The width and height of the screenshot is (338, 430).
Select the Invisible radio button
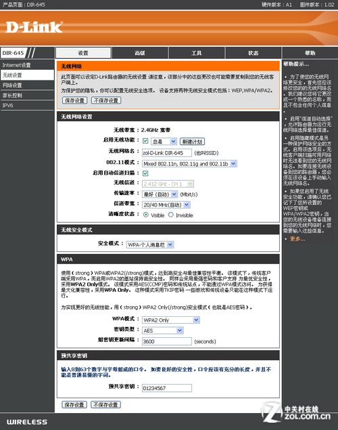171,215
